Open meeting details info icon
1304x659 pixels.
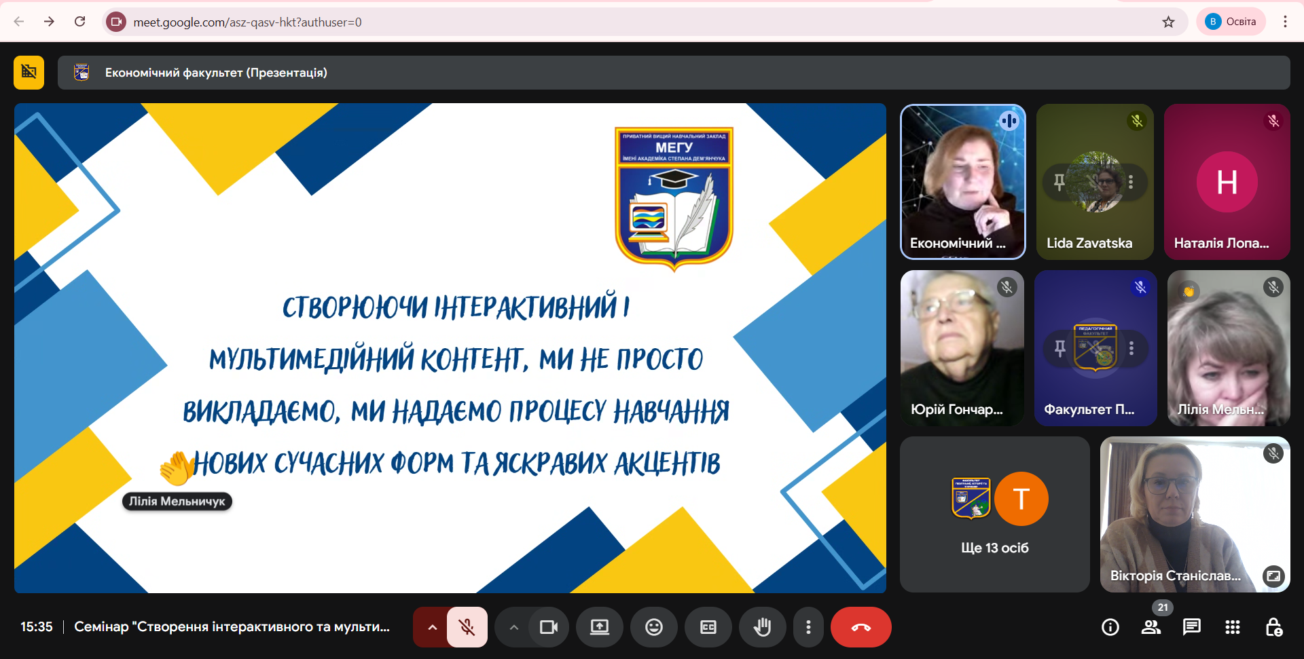click(1110, 627)
